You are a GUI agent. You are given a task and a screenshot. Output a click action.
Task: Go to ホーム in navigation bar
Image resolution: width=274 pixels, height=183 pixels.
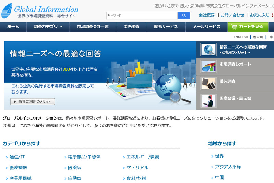[13, 27]
